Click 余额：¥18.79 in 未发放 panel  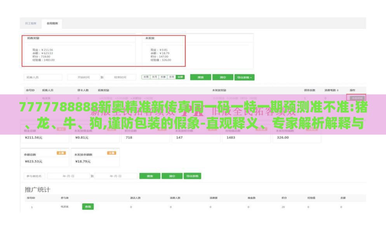[160, 53]
